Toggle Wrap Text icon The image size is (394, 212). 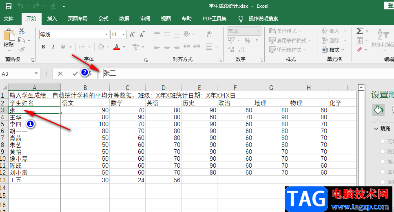tap(209, 34)
